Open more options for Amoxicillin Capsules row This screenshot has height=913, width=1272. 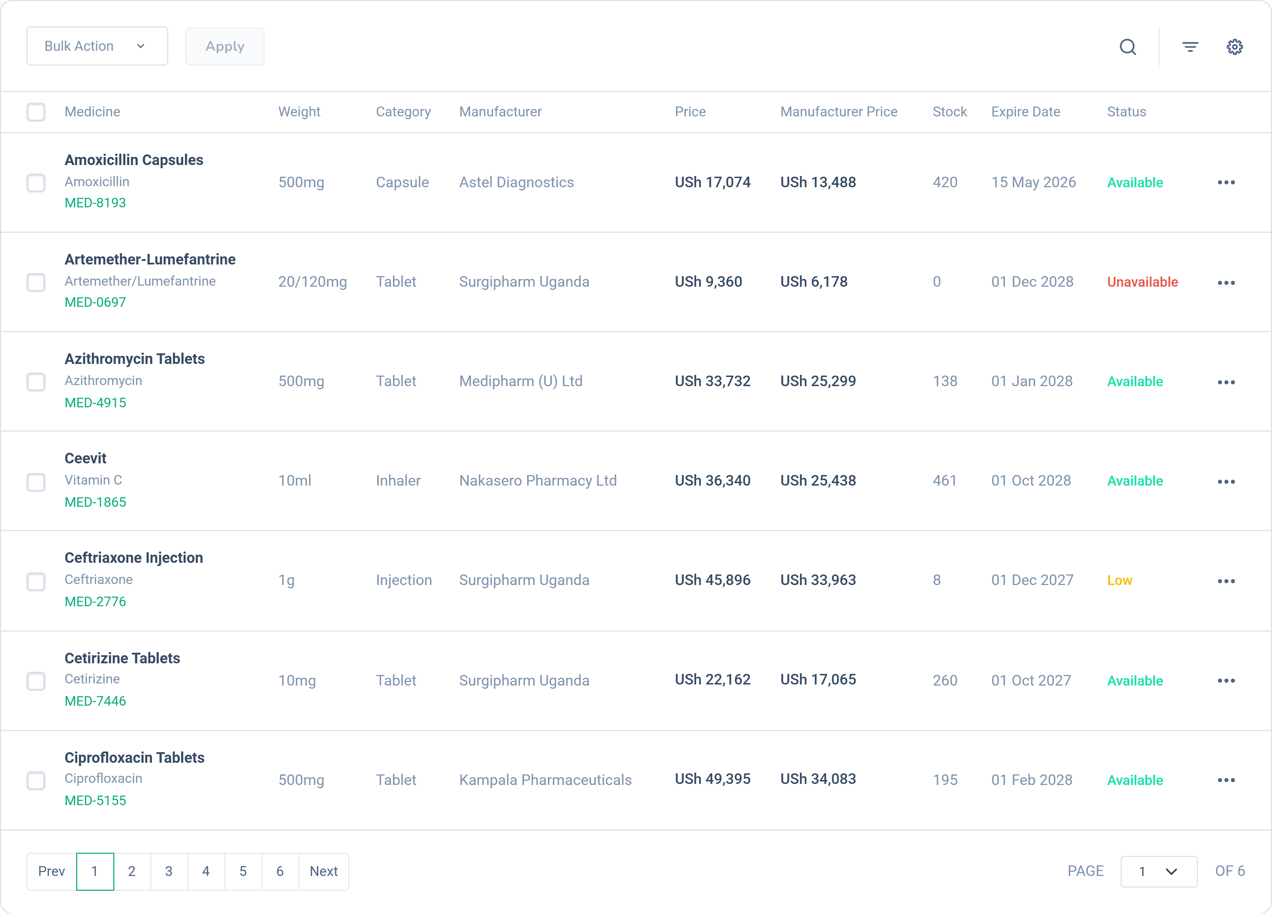tap(1226, 182)
